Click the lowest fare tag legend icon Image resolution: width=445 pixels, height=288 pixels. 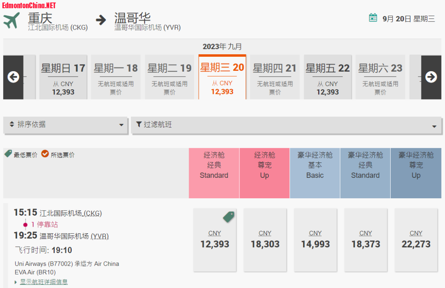coord(8,154)
